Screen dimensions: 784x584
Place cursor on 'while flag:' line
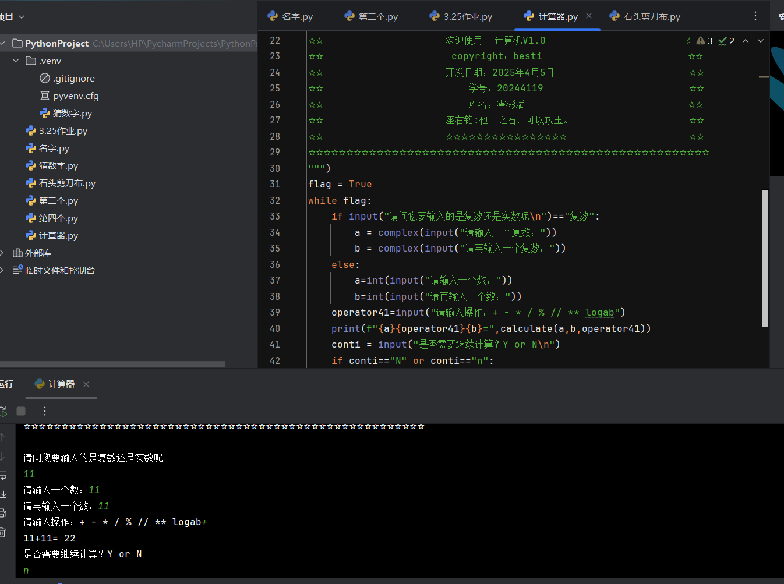point(340,200)
